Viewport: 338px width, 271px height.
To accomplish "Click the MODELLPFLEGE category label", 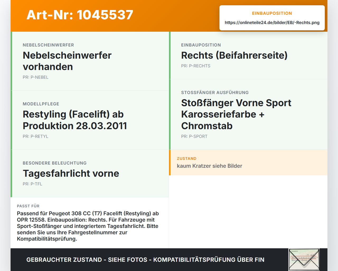I will coord(41,104).
